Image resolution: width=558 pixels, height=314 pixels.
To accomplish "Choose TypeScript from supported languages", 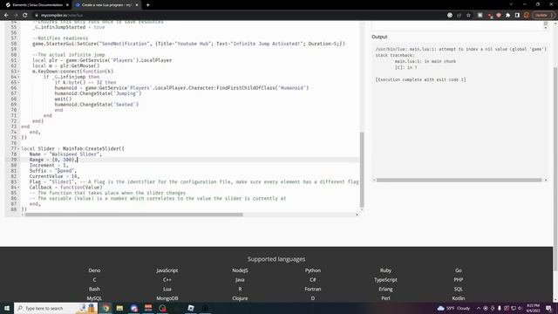I will coord(385,280).
